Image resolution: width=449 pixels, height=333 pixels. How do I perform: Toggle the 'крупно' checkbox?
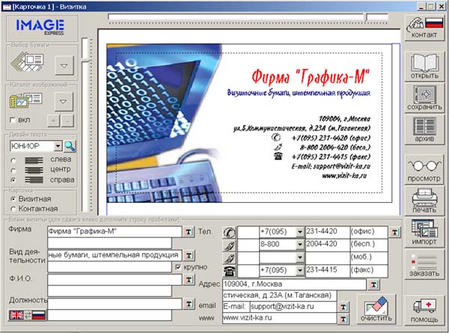tap(177, 267)
